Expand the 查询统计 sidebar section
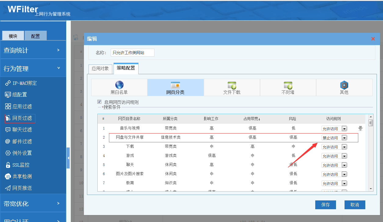 [33, 50]
